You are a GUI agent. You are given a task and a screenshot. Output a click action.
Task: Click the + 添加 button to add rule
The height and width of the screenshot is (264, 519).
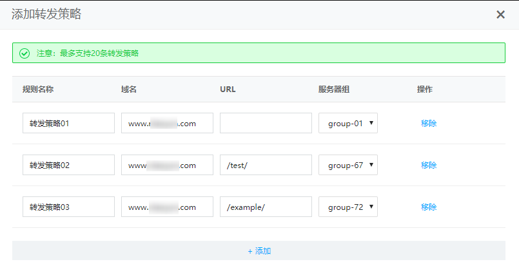point(259,251)
